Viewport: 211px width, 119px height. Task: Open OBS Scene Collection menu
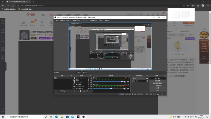point(94,20)
